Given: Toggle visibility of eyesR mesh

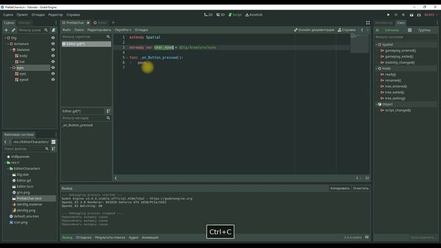Looking at the screenshot, I should point(53,80).
